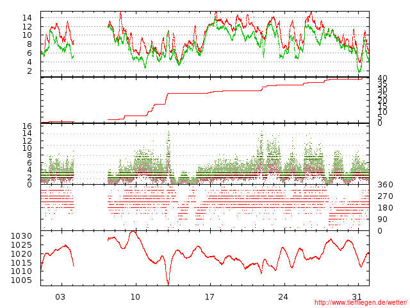Click label 12 on top temperature chart axis
410x308 pixels.
coord(27,27)
